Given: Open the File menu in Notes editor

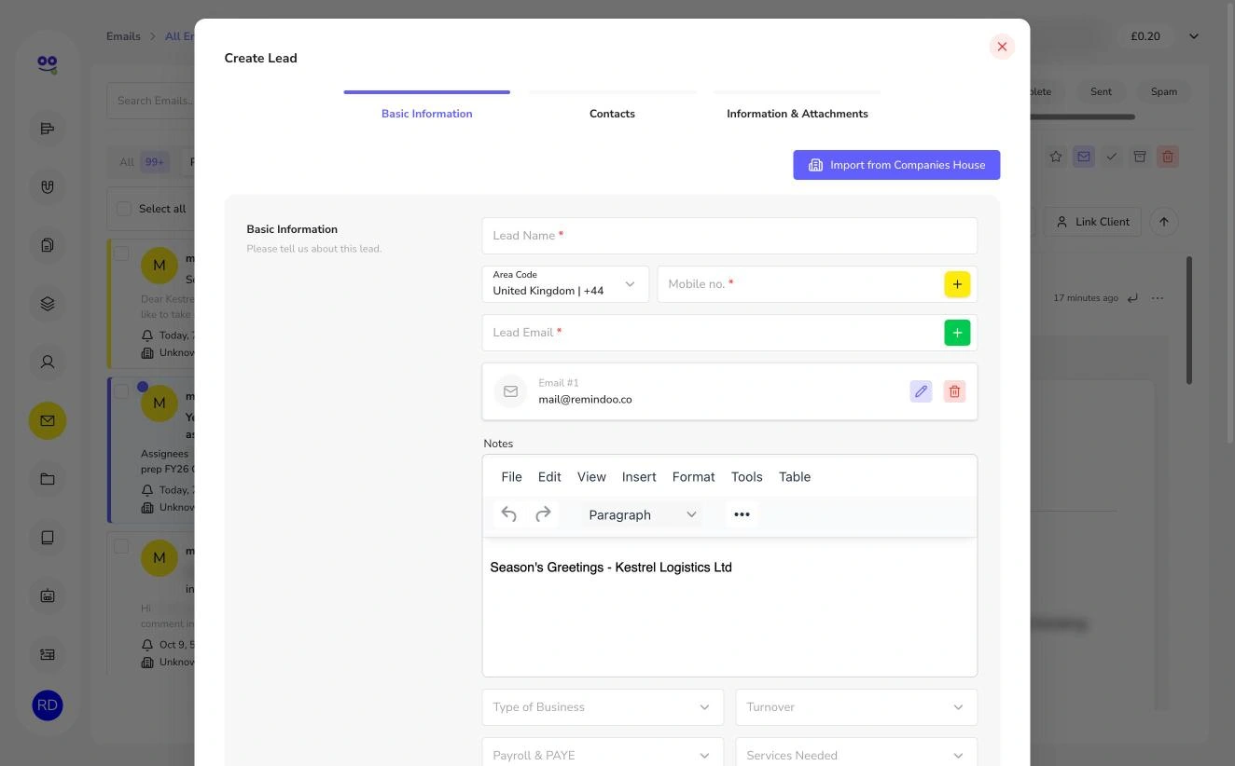Looking at the screenshot, I should 511,477.
